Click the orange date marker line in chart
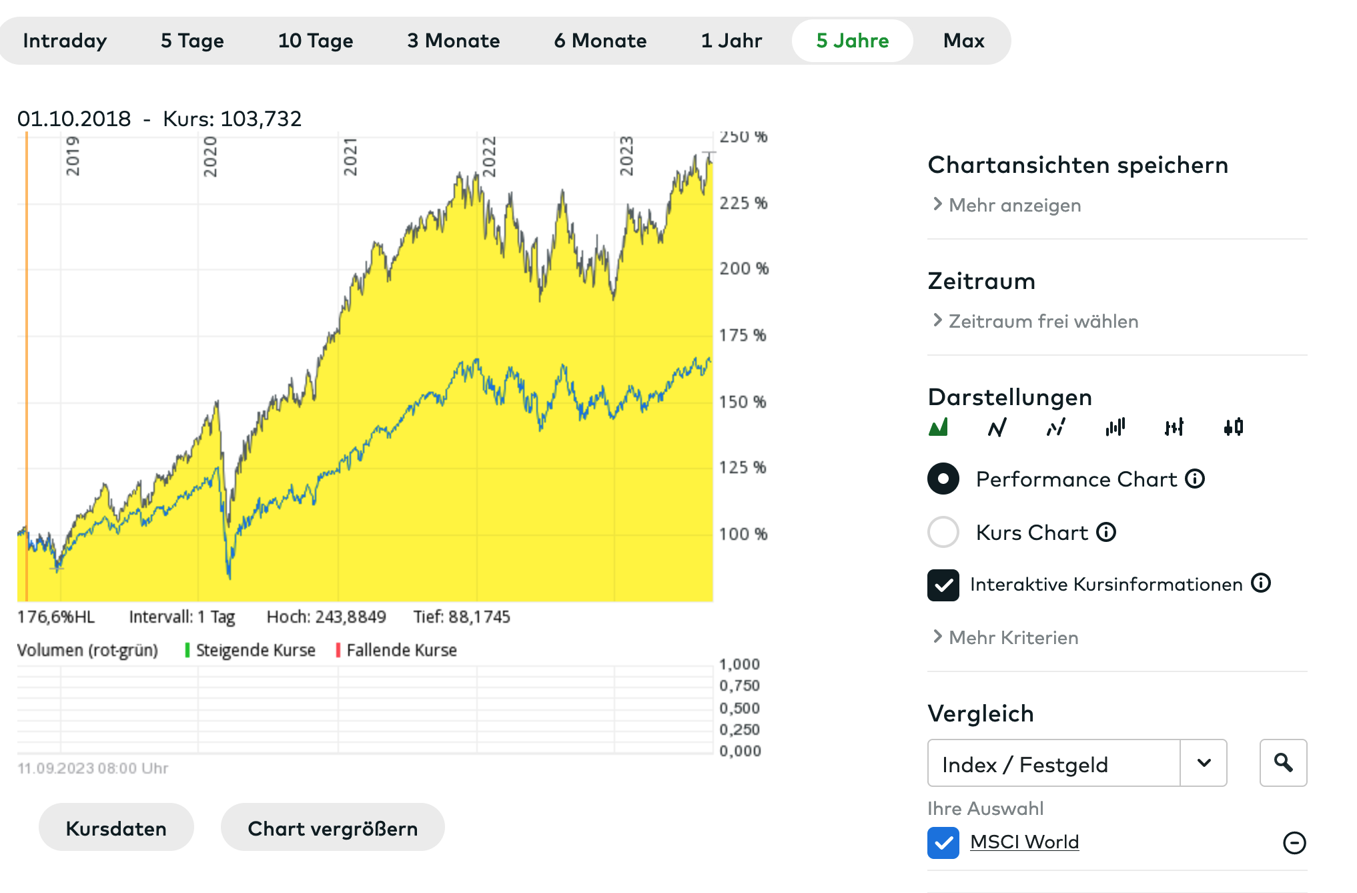 click(27, 367)
